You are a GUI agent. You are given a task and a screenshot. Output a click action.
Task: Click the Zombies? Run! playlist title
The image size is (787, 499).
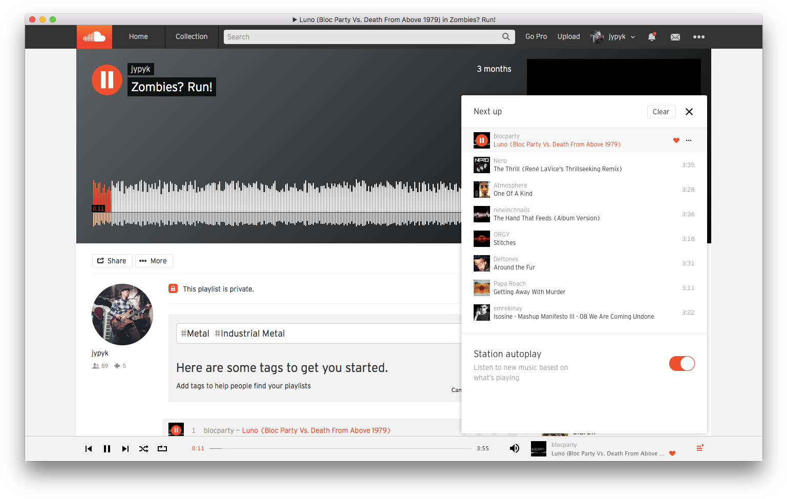click(172, 87)
